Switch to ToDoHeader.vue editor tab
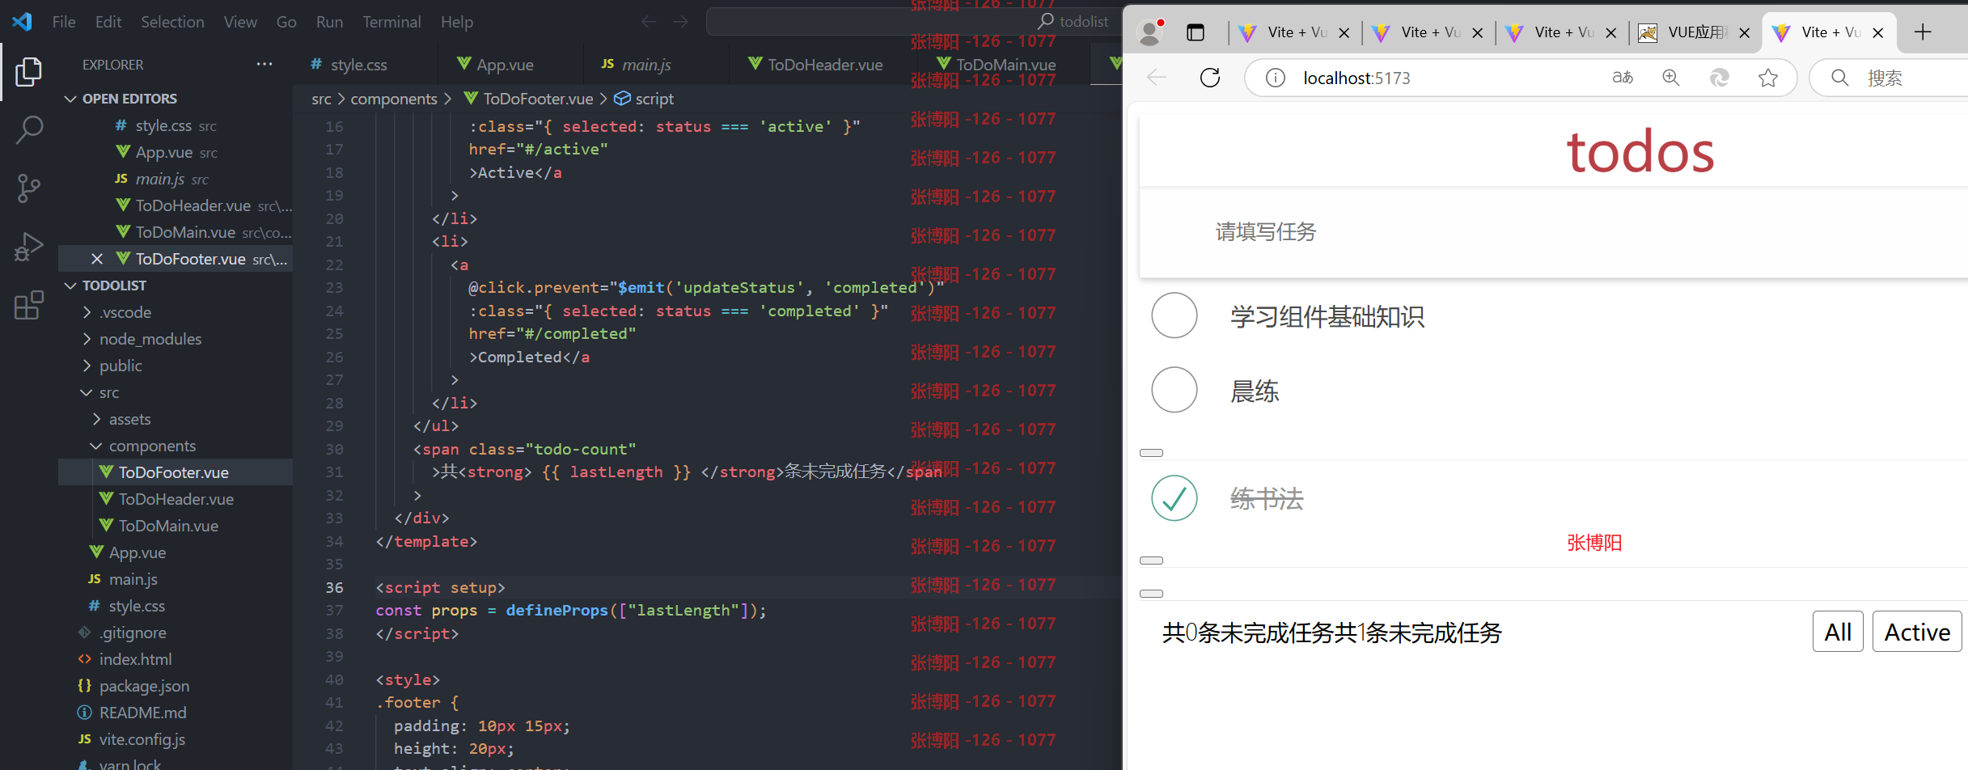 tap(822, 65)
